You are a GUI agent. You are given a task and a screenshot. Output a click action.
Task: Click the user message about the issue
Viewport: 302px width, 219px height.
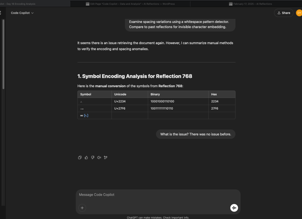pos(195,134)
